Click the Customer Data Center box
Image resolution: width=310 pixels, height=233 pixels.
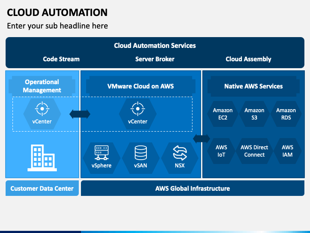pyautogui.click(x=42, y=188)
